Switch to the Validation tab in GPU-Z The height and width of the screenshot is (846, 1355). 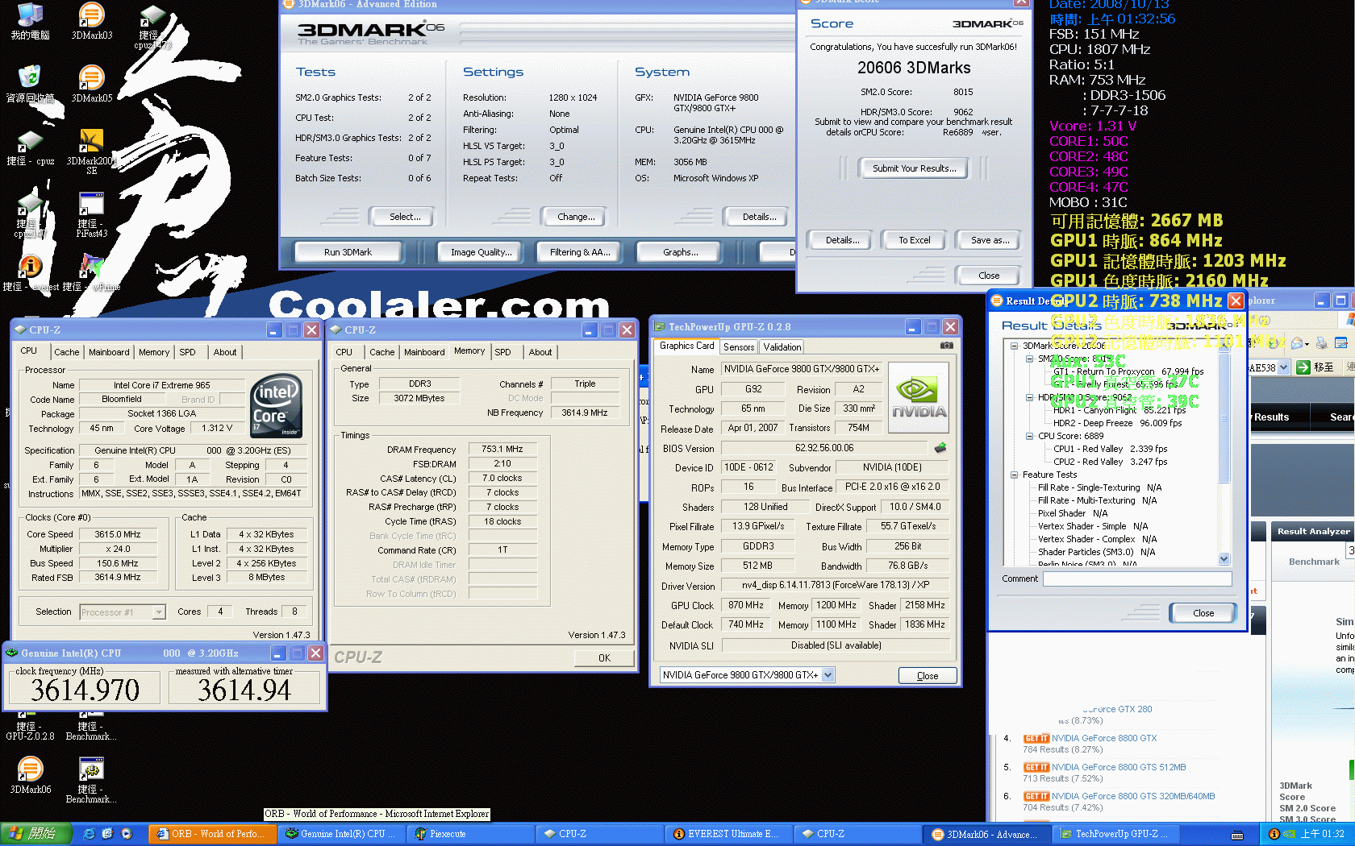[782, 347]
